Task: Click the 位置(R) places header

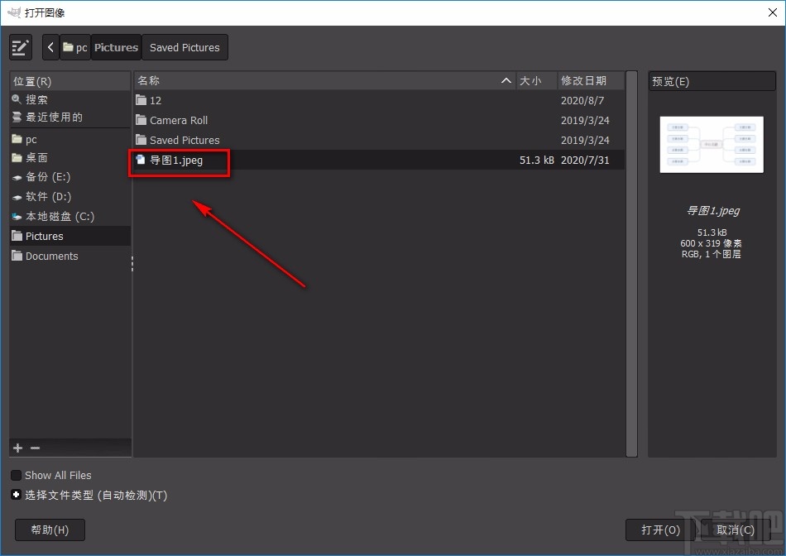Action: tap(69, 81)
